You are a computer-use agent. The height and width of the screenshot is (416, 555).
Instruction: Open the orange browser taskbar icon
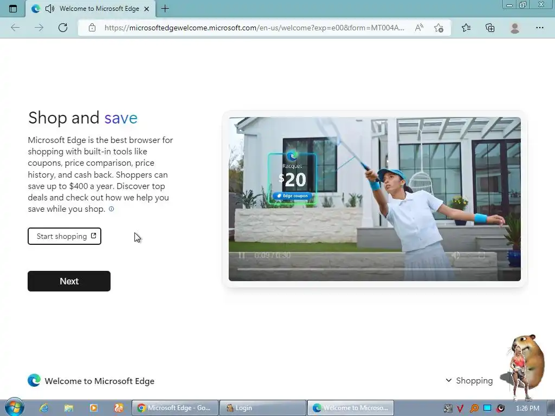118,408
